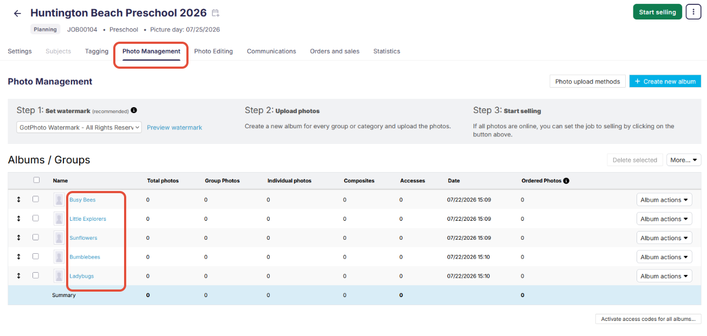The height and width of the screenshot is (336, 707).
Task: Open the GotPhoto Watermark dropdown
Action: (x=79, y=127)
